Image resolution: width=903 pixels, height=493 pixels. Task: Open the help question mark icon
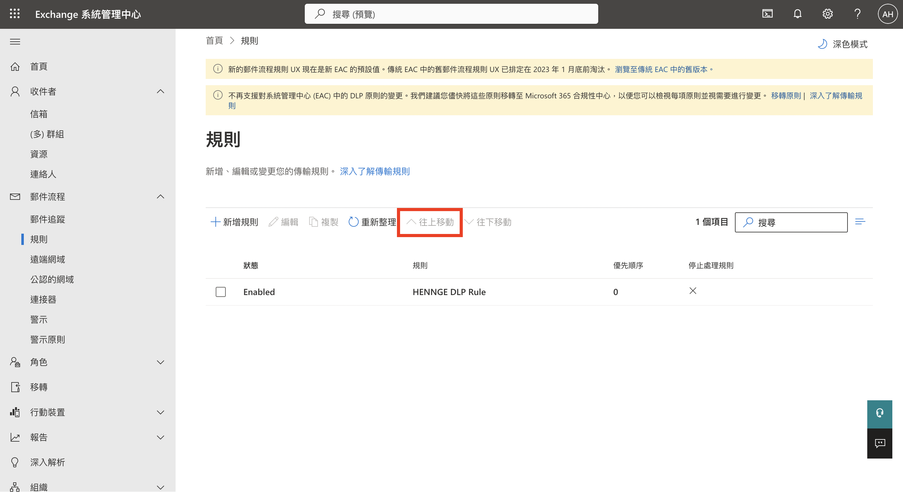[858, 14]
